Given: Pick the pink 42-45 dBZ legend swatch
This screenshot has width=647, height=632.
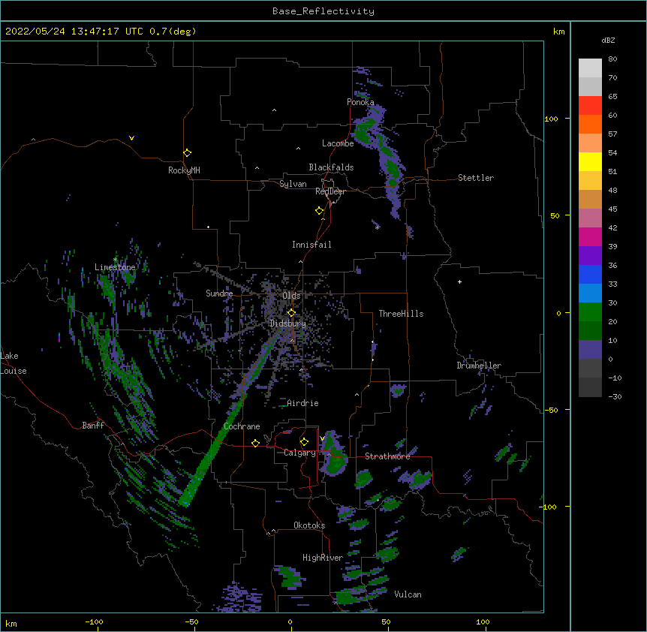Looking at the screenshot, I should click(590, 218).
